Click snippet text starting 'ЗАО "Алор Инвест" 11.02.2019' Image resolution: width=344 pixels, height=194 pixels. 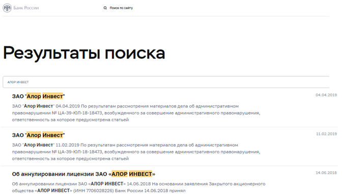136,152
